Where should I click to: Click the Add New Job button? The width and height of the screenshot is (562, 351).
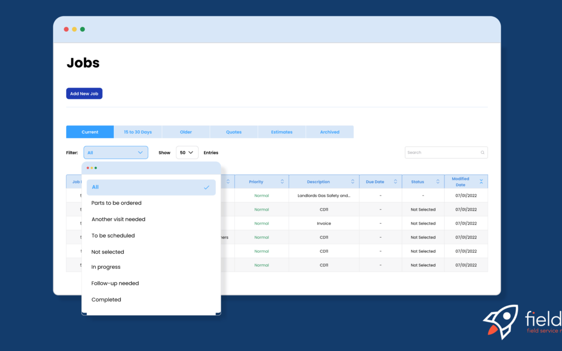(84, 93)
